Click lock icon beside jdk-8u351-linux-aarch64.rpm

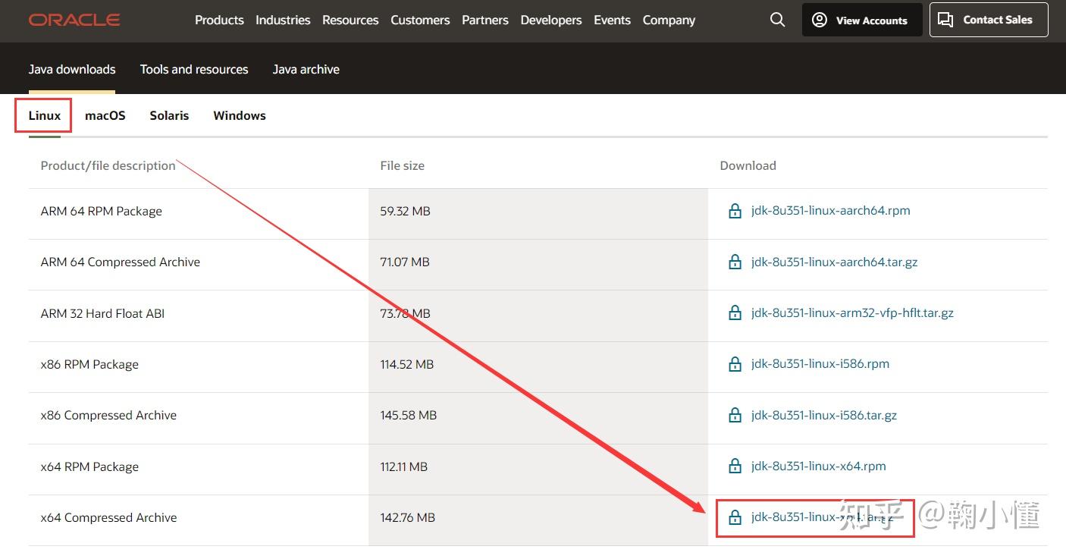click(735, 212)
